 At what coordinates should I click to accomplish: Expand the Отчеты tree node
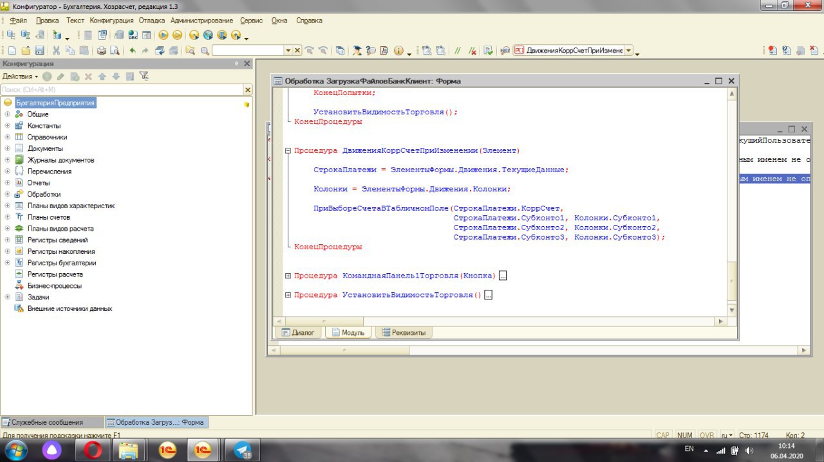tap(7, 183)
